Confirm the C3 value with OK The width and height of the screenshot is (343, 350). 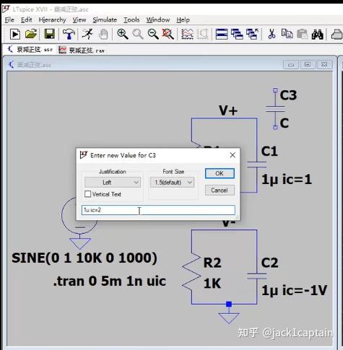pos(220,173)
